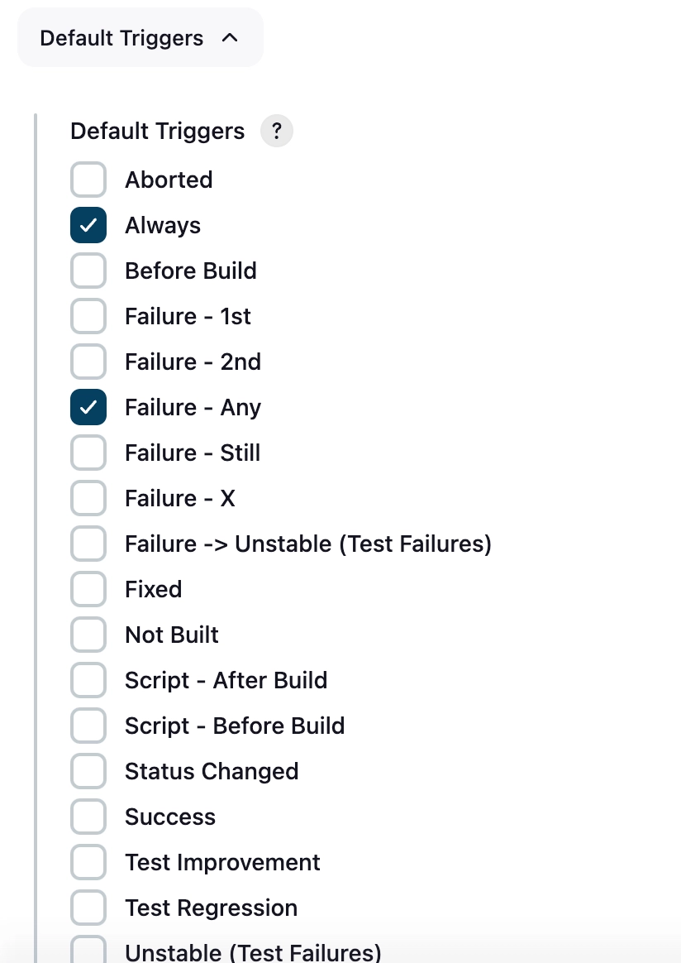Tick the Fixed trigger checkbox

click(x=88, y=589)
